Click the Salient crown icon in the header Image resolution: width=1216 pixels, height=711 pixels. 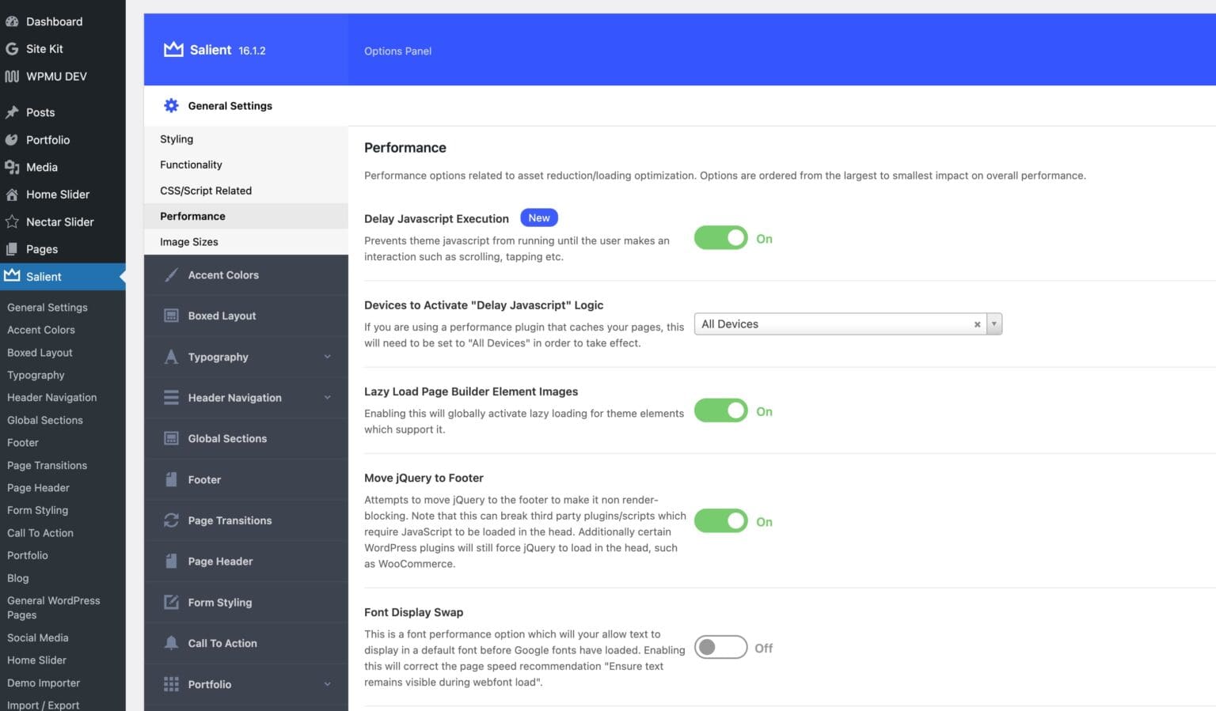[173, 49]
